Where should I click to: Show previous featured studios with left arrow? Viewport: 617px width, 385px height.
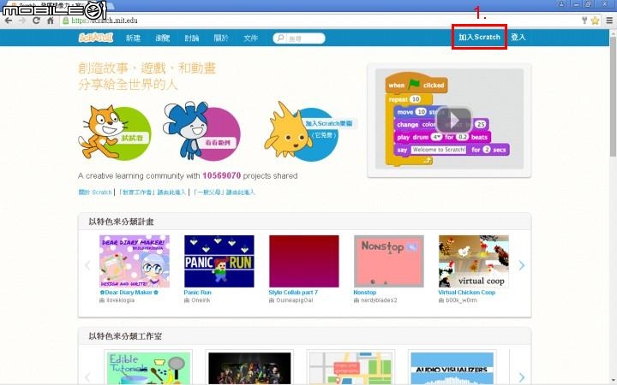(87, 377)
